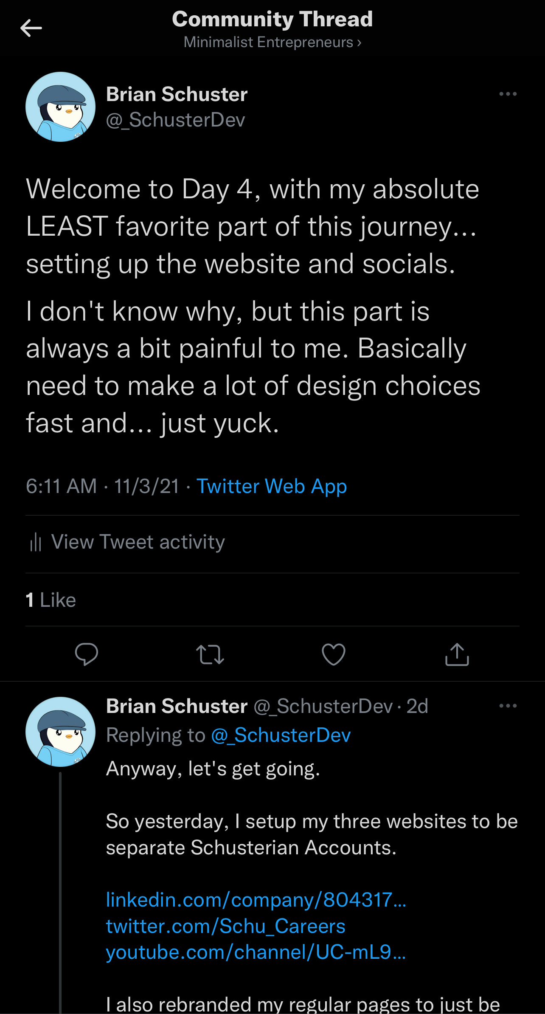Tap the share upload icon
545x1014 pixels.
click(457, 654)
